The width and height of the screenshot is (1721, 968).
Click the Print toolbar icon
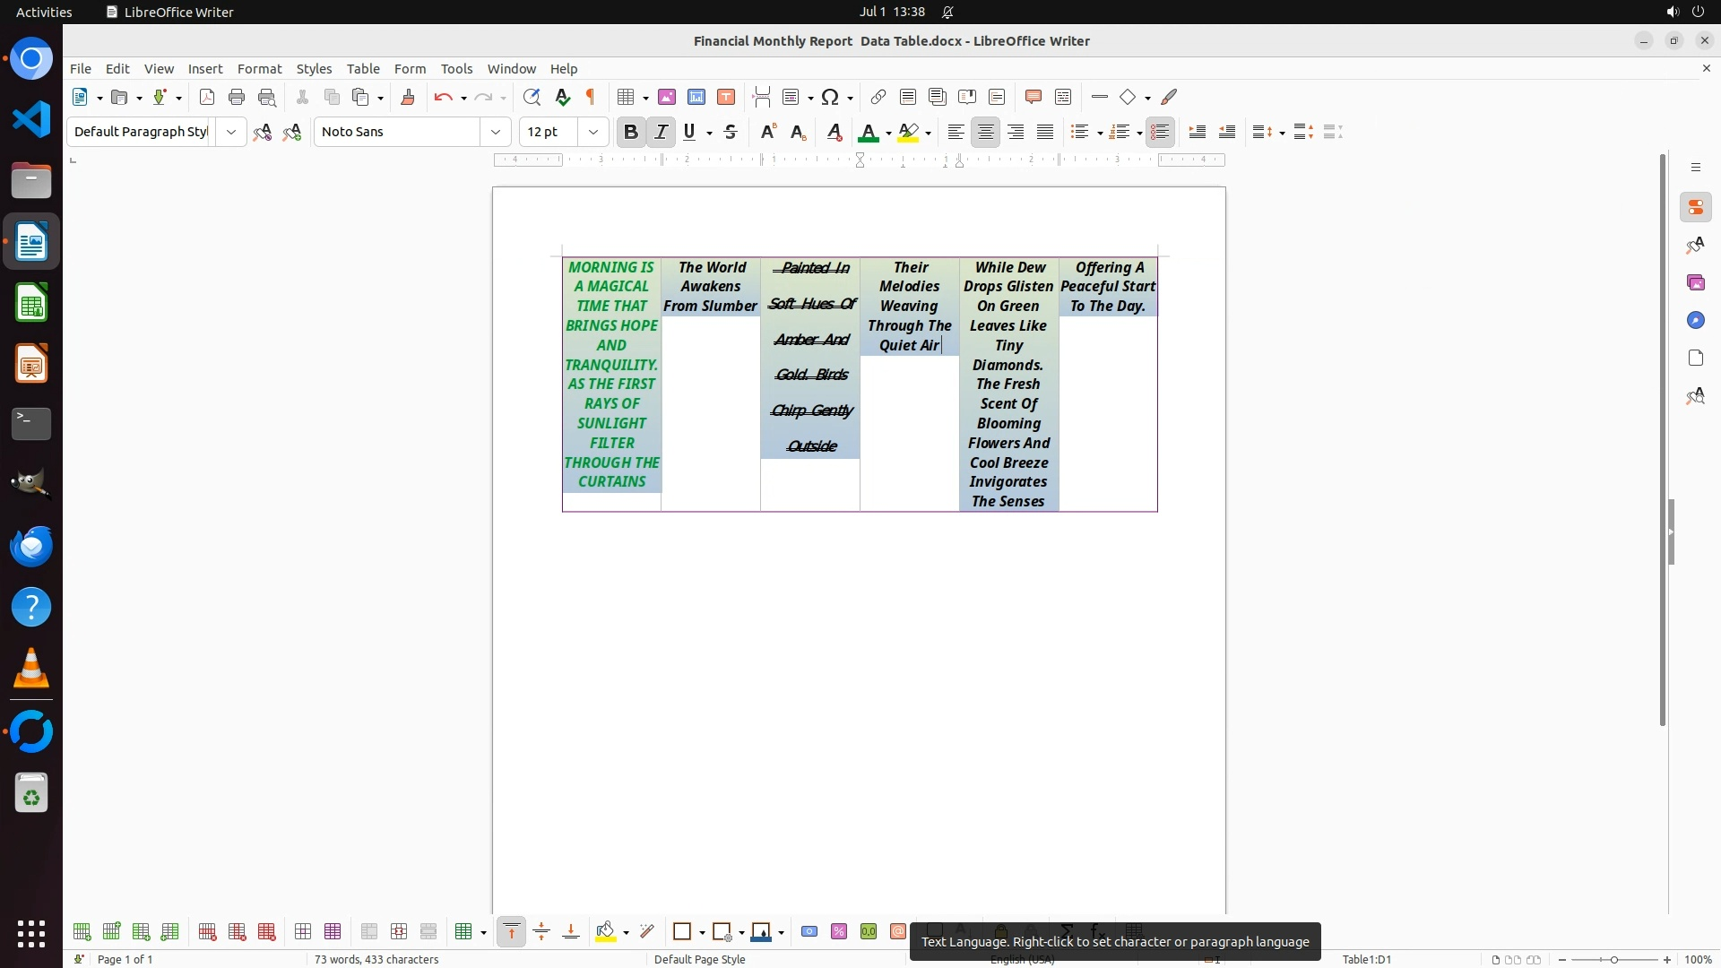[237, 97]
